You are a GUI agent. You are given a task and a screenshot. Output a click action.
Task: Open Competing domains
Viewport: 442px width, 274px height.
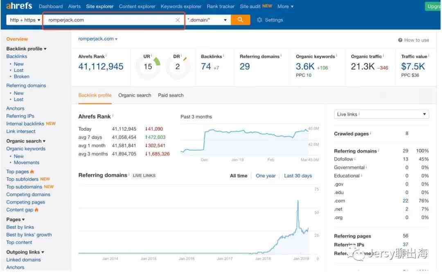28,195
